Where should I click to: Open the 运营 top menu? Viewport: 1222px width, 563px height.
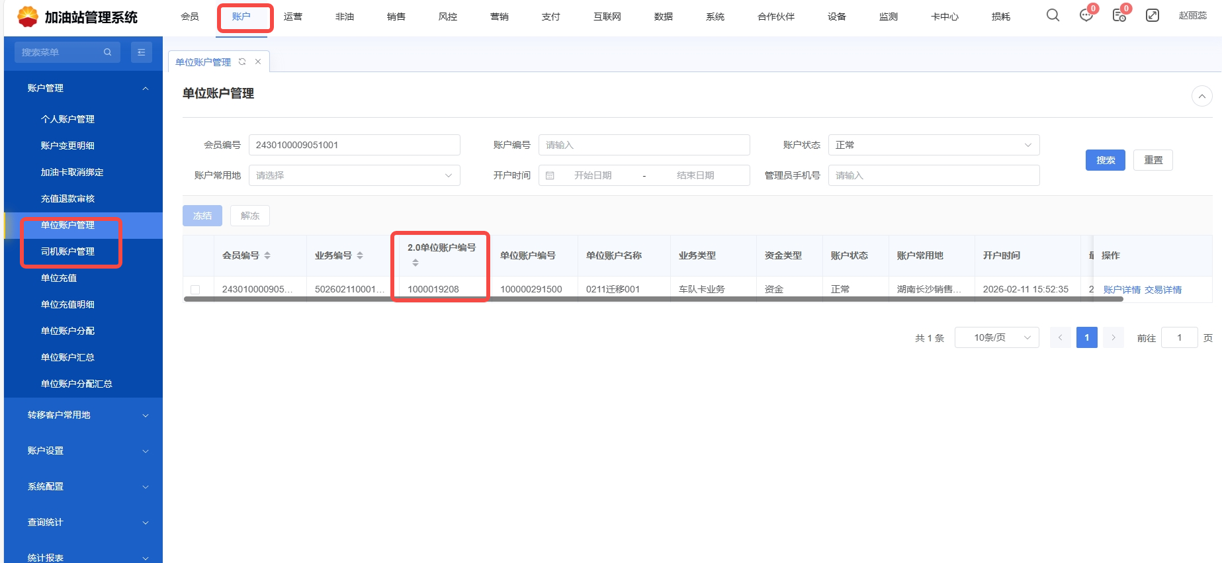pos(292,17)
